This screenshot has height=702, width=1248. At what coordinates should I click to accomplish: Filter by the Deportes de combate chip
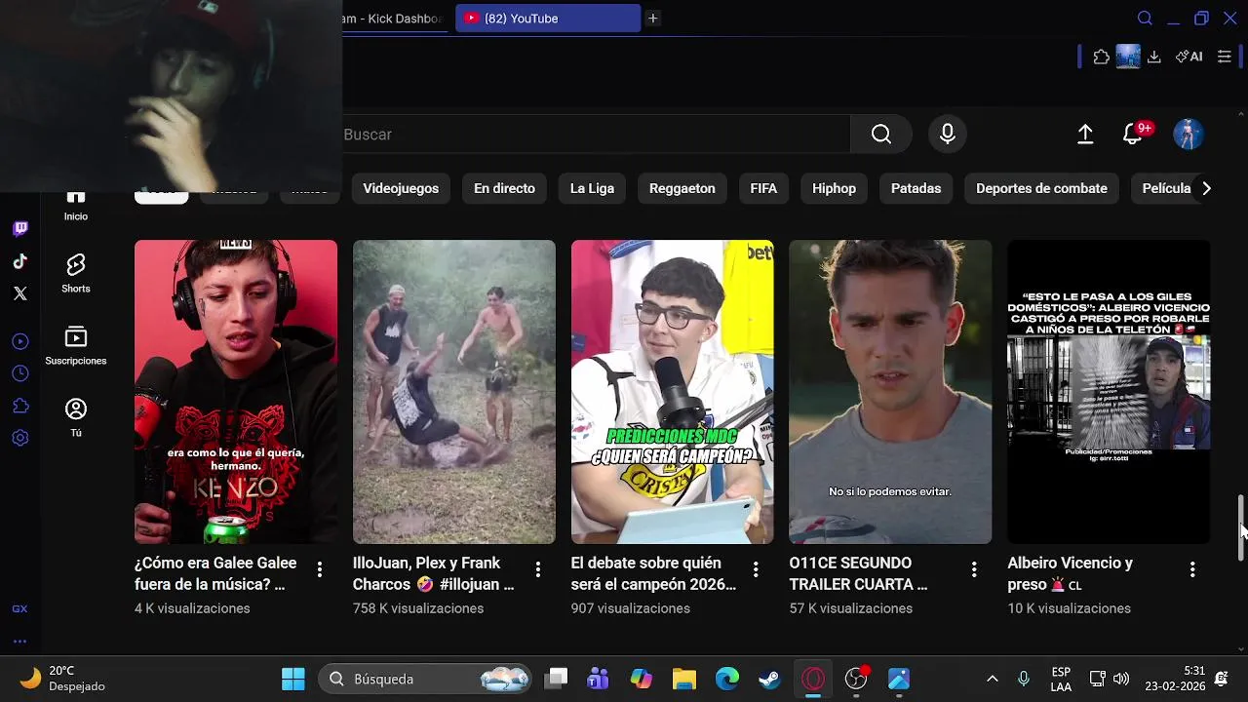pyautogui.click(x=1041, y=188)
